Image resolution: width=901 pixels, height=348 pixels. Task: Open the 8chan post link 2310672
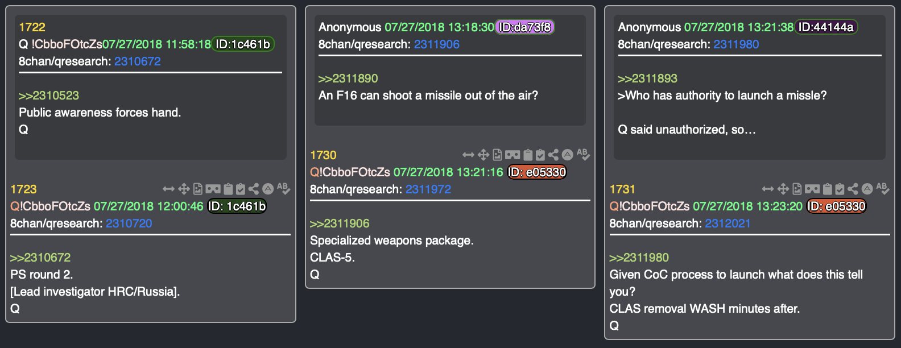coord(138,61)
